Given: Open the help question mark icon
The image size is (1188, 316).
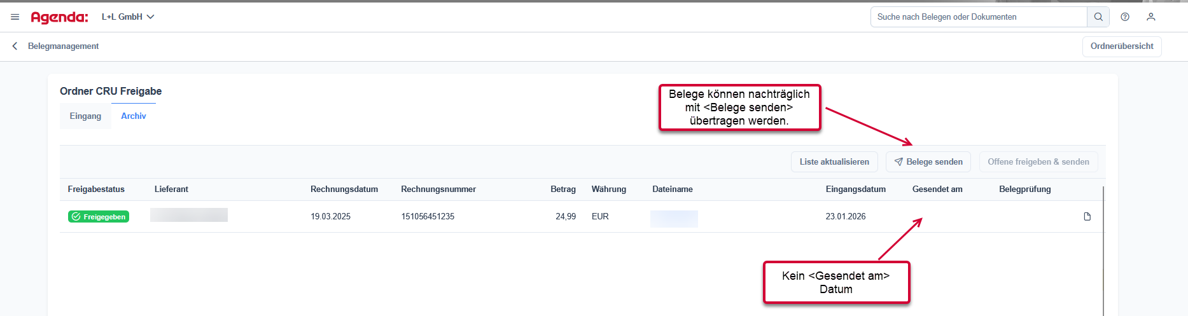Looking at the screenshot, I should tap(1125, 17).
